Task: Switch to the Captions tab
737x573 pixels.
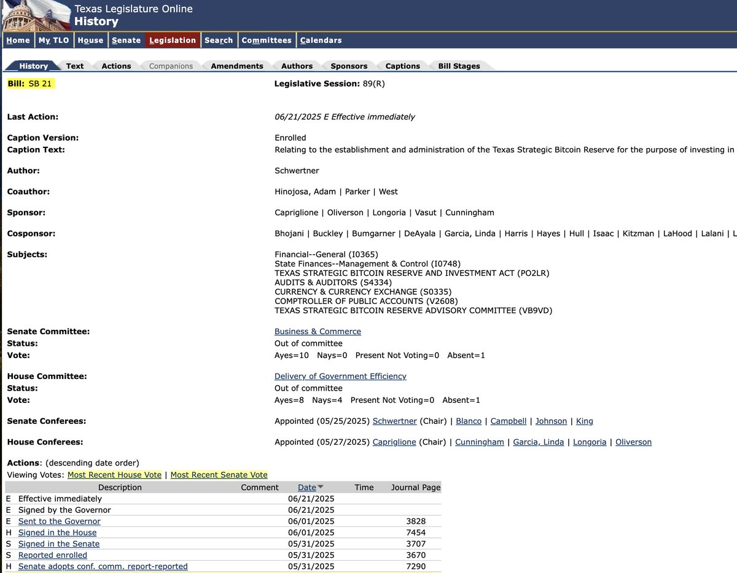Action: pos(403,66)
